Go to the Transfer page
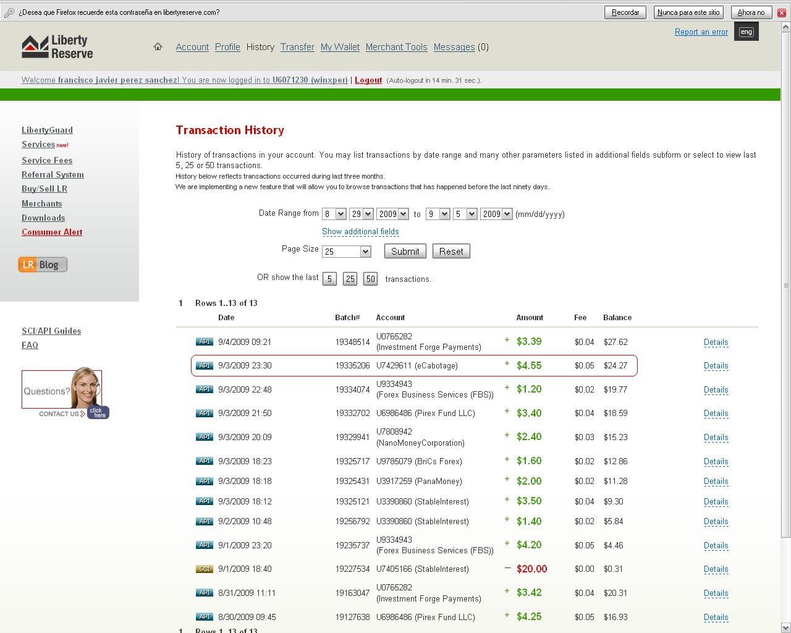 point(297,47)
